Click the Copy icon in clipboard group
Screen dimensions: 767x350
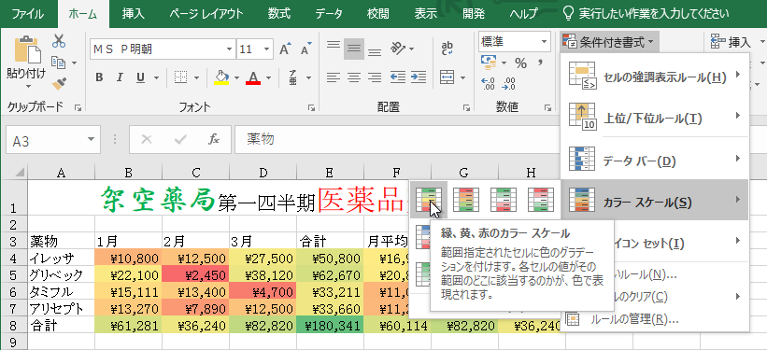point(59,63)
